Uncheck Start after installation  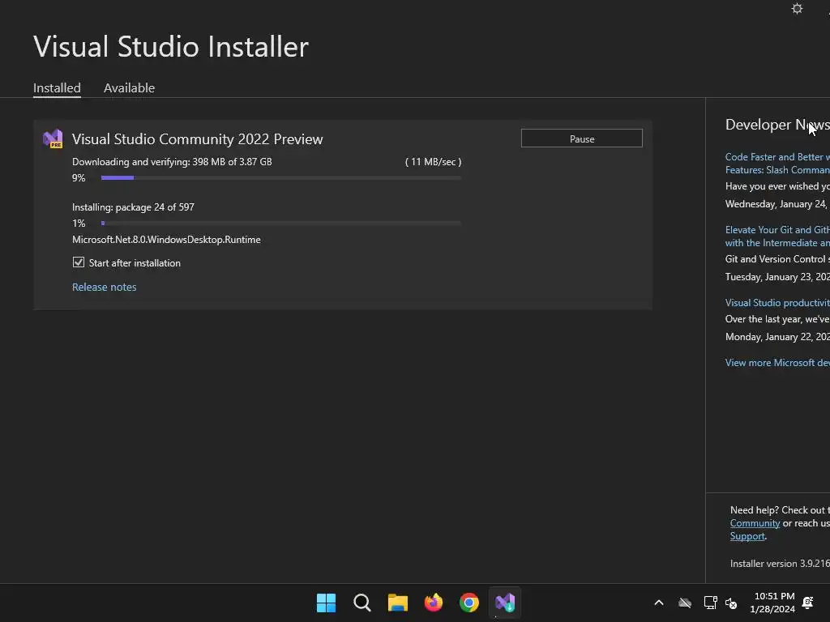79,262
